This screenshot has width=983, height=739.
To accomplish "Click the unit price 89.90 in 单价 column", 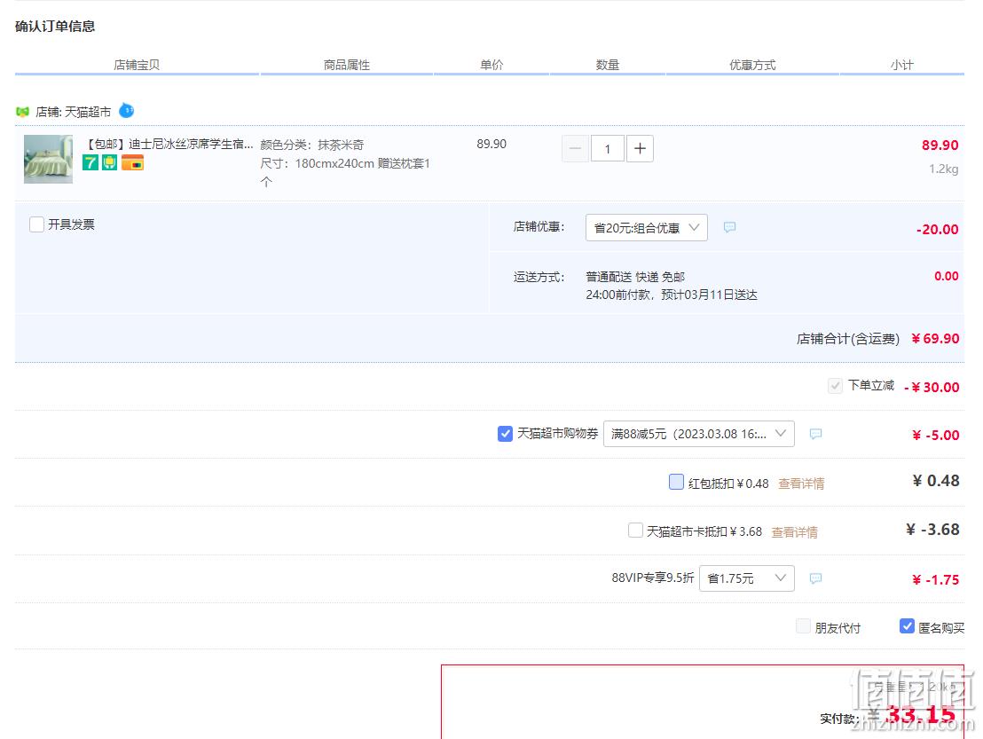I will click(491, 145).
